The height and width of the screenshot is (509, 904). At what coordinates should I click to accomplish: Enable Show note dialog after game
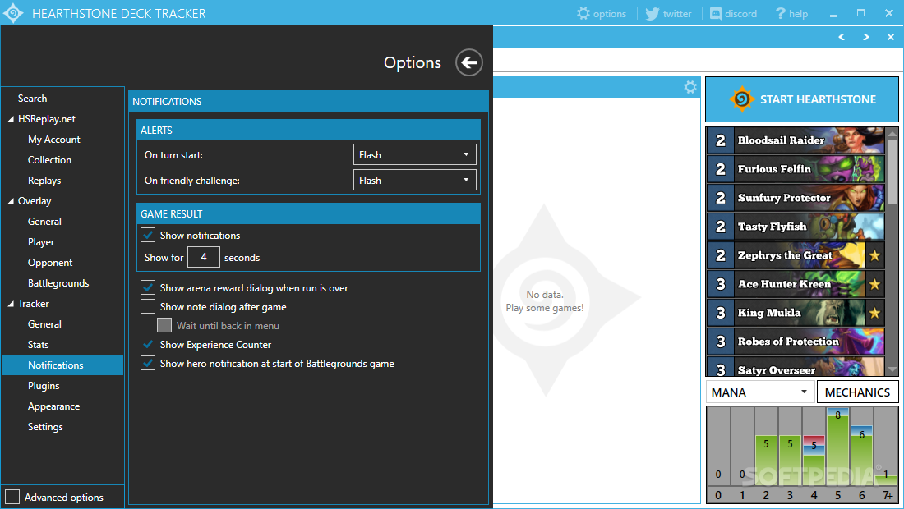click(148, 306)
